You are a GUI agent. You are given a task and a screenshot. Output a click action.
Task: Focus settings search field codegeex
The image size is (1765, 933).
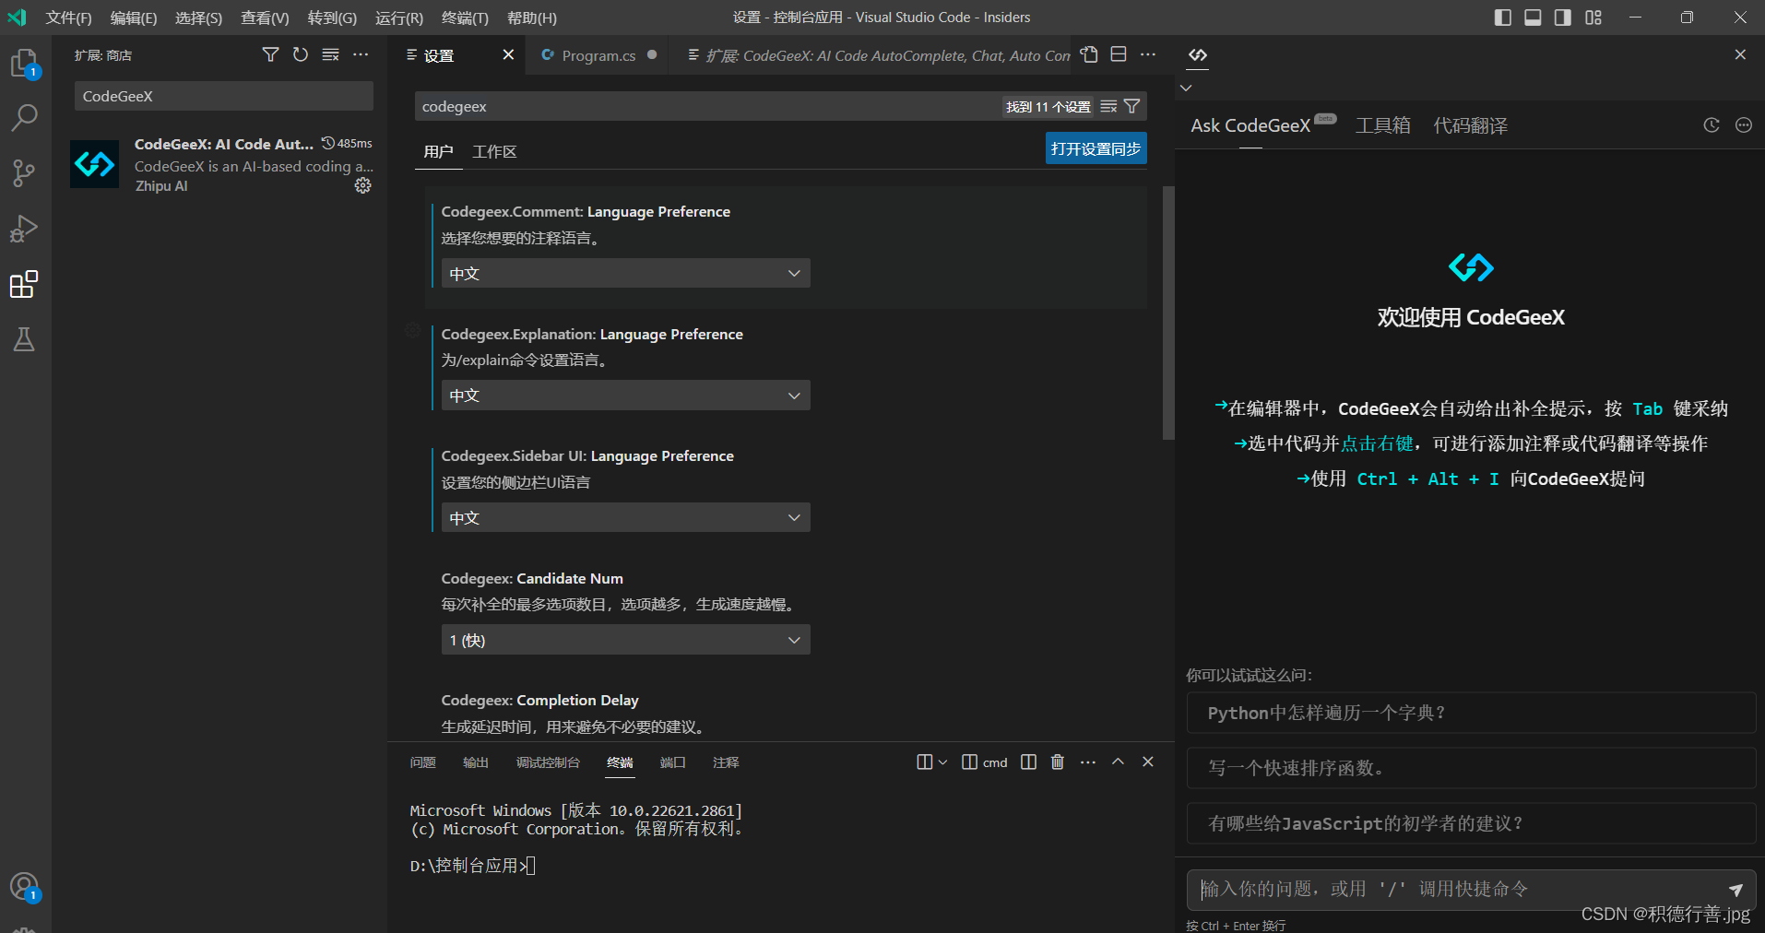708,106
